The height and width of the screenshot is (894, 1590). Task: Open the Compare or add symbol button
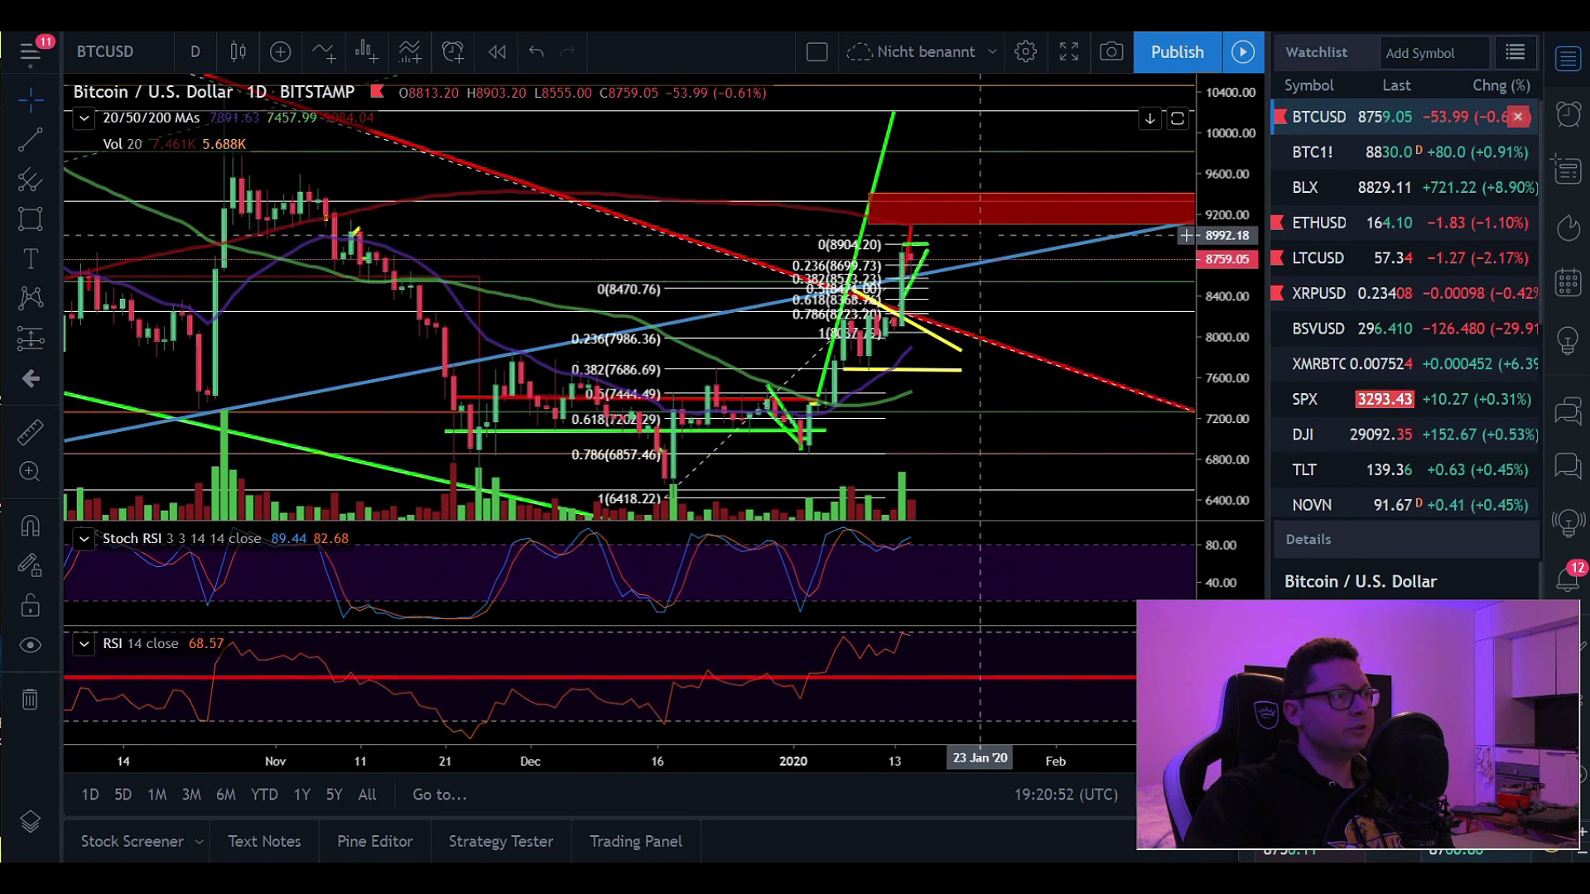280,52
